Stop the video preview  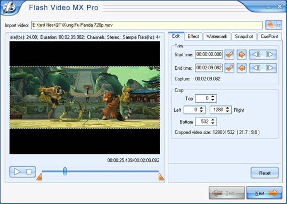(x=29, y=172)
